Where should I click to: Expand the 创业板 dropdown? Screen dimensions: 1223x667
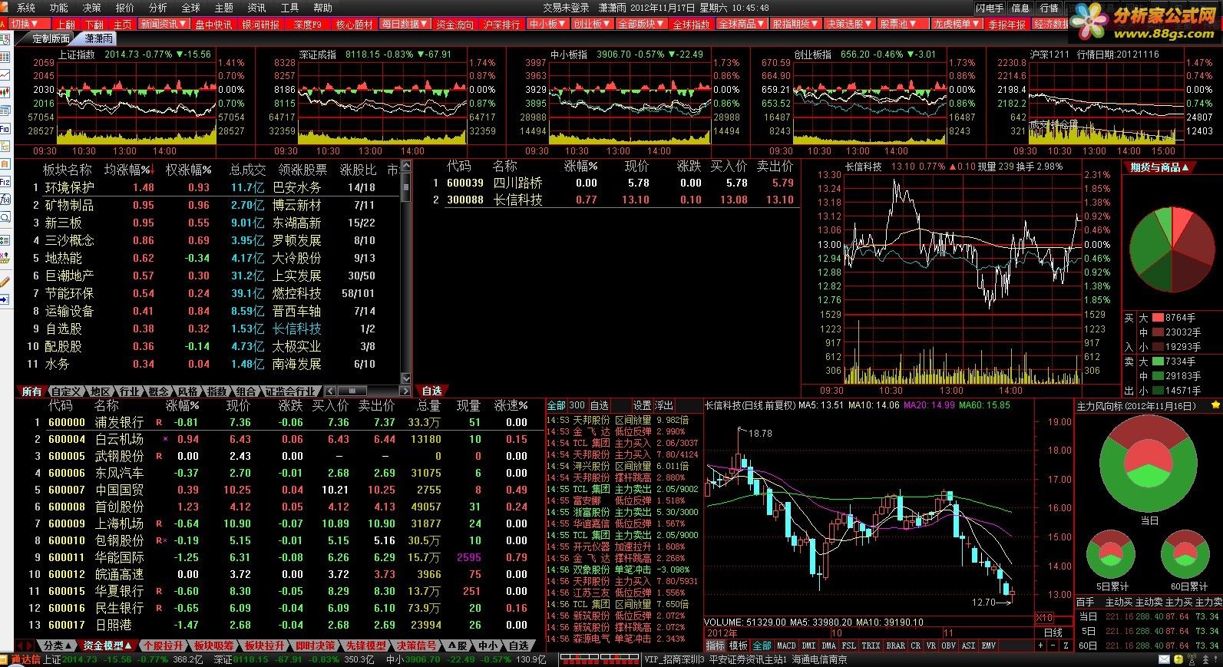coord(592,24)
